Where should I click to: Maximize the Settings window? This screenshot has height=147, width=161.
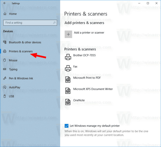click(x=148, y=3)
